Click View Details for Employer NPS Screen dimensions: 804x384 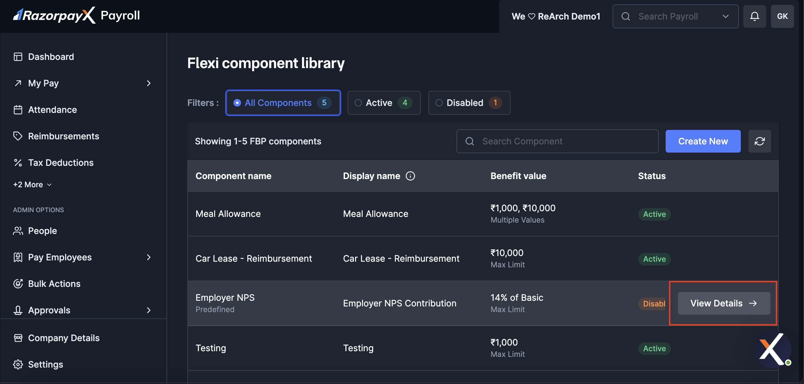724,303
